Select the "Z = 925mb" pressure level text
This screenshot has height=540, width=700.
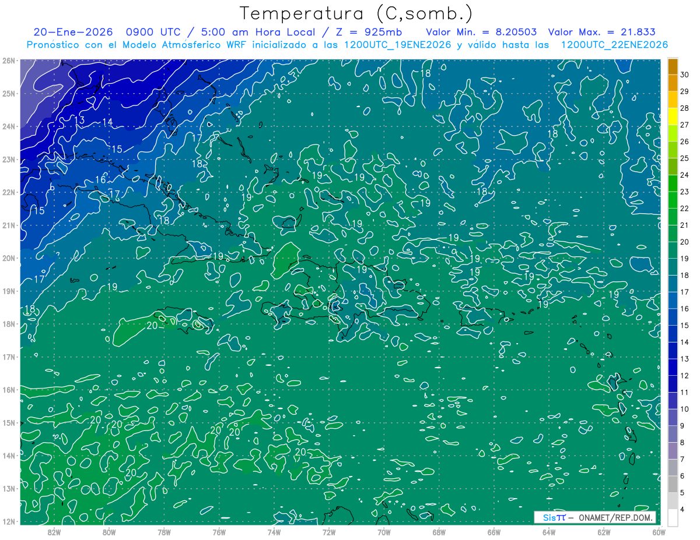pos(370,33)
